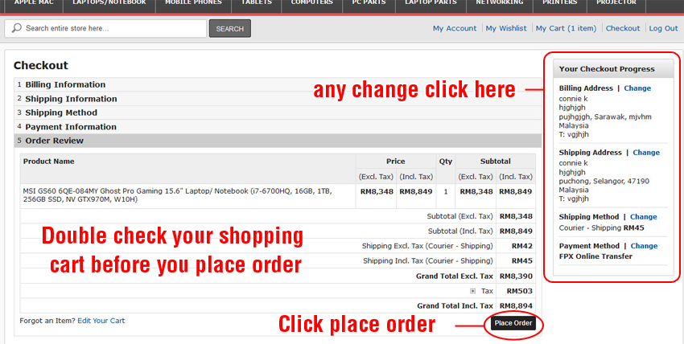684x344 pixels.
Task: Expand step 3 Shipping Method
Action: click(x=278, y=113)
